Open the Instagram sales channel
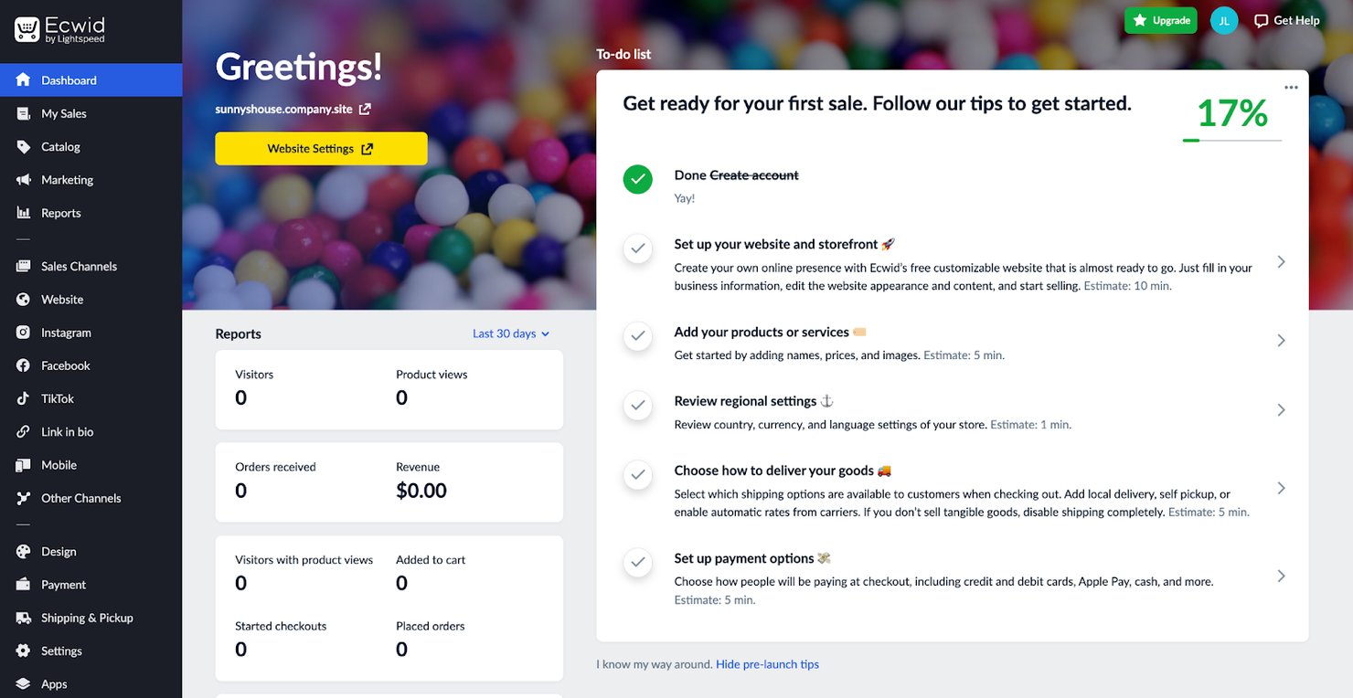The height and width of the screenshot is (698, 1353). (65, 332)
